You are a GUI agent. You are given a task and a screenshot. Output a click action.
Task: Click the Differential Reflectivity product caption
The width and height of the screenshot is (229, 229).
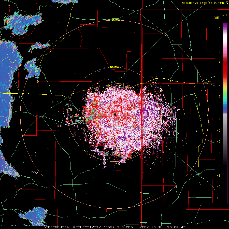coord(114,227)
